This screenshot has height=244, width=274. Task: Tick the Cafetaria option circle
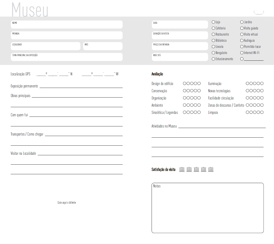(213, 28)
